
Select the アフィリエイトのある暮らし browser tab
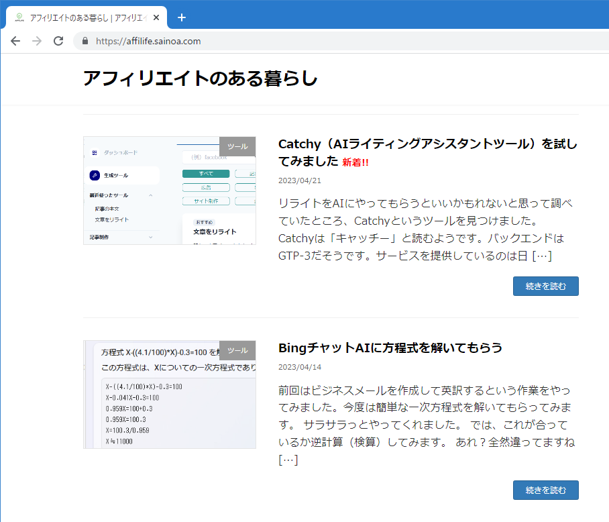point(87,18)
